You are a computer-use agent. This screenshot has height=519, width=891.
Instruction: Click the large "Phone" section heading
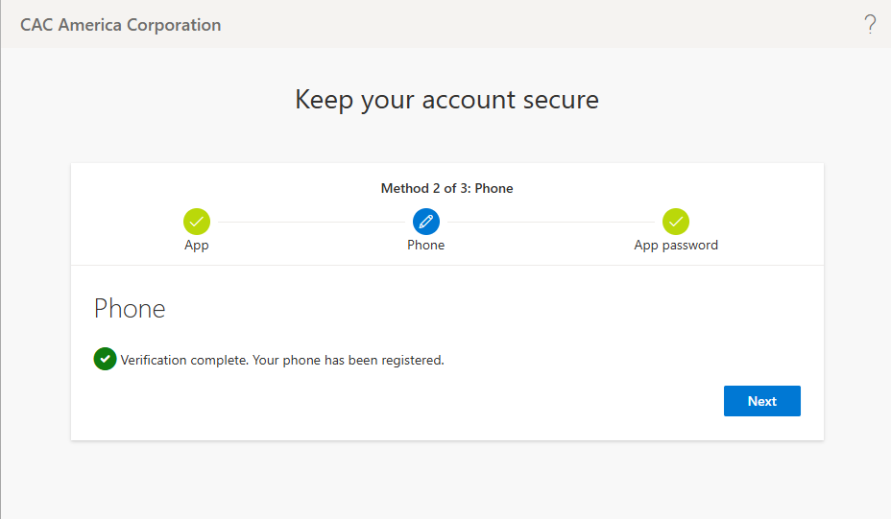point(130,309)
